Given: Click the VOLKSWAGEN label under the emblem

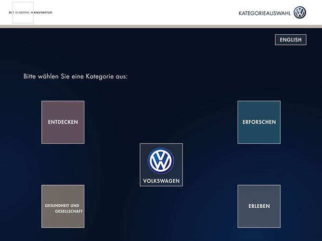Looking at the screenshot, I should click(x=161, y=181).
